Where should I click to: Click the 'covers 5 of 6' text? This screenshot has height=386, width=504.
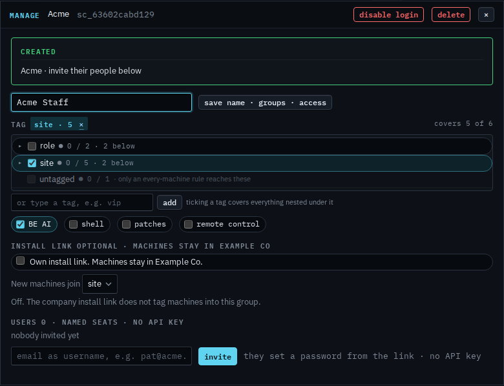pyautogui.click(x=463, y=124)
